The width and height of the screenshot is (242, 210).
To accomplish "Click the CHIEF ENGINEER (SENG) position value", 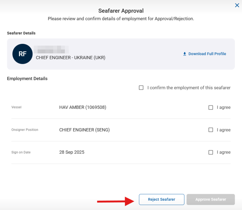I will click(84, 130).
